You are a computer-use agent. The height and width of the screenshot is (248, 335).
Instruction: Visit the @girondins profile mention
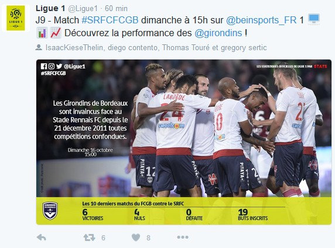[218, 33]
